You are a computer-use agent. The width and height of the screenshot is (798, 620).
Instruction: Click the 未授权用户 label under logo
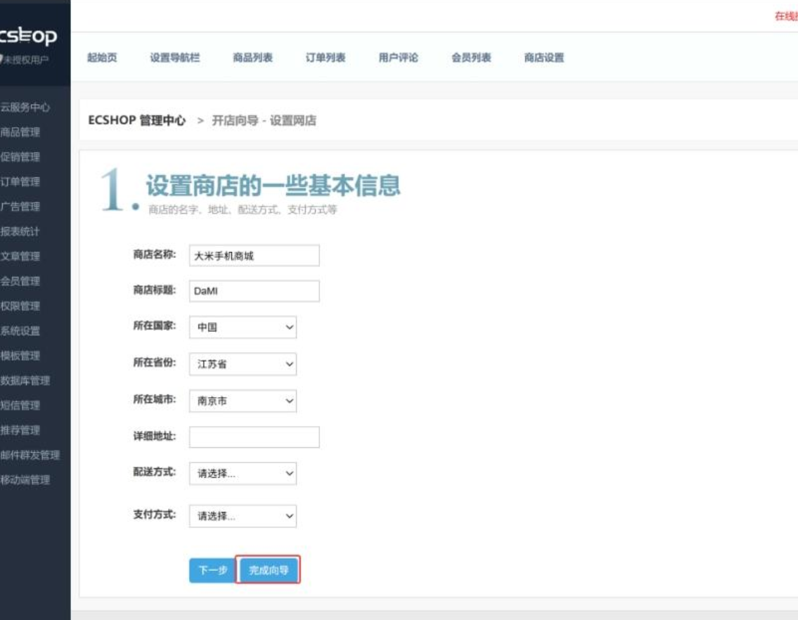click(25, 60)
